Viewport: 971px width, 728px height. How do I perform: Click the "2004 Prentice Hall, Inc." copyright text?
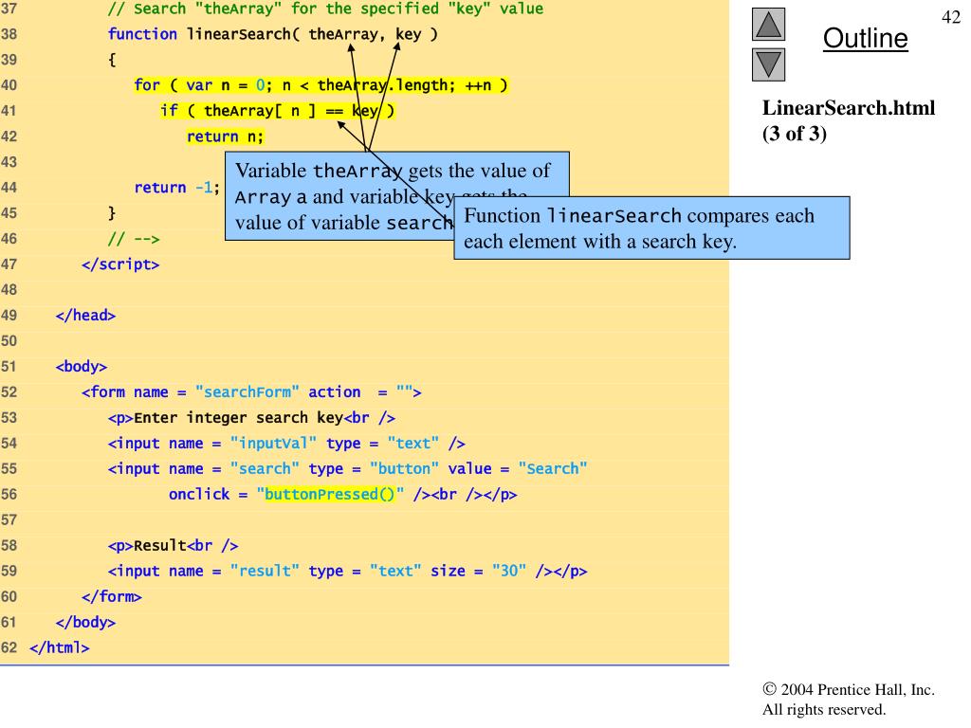[849, 689]
